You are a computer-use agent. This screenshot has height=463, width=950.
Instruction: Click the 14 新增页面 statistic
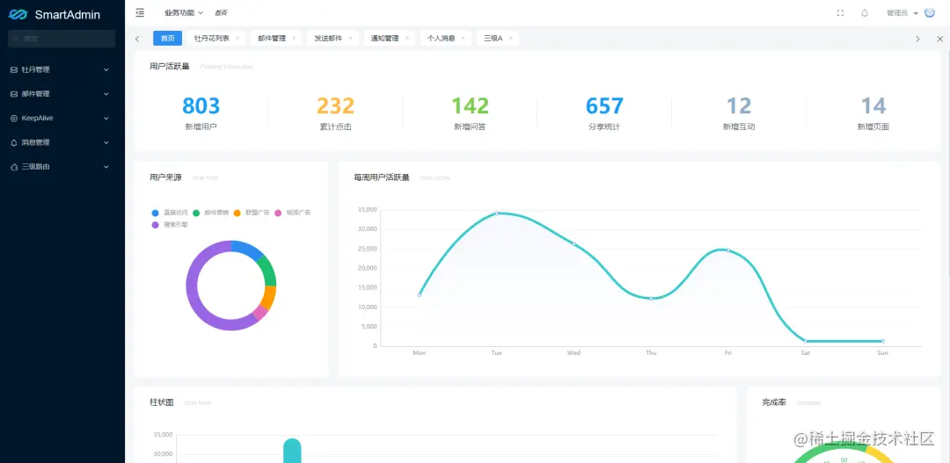coord(873,113)
